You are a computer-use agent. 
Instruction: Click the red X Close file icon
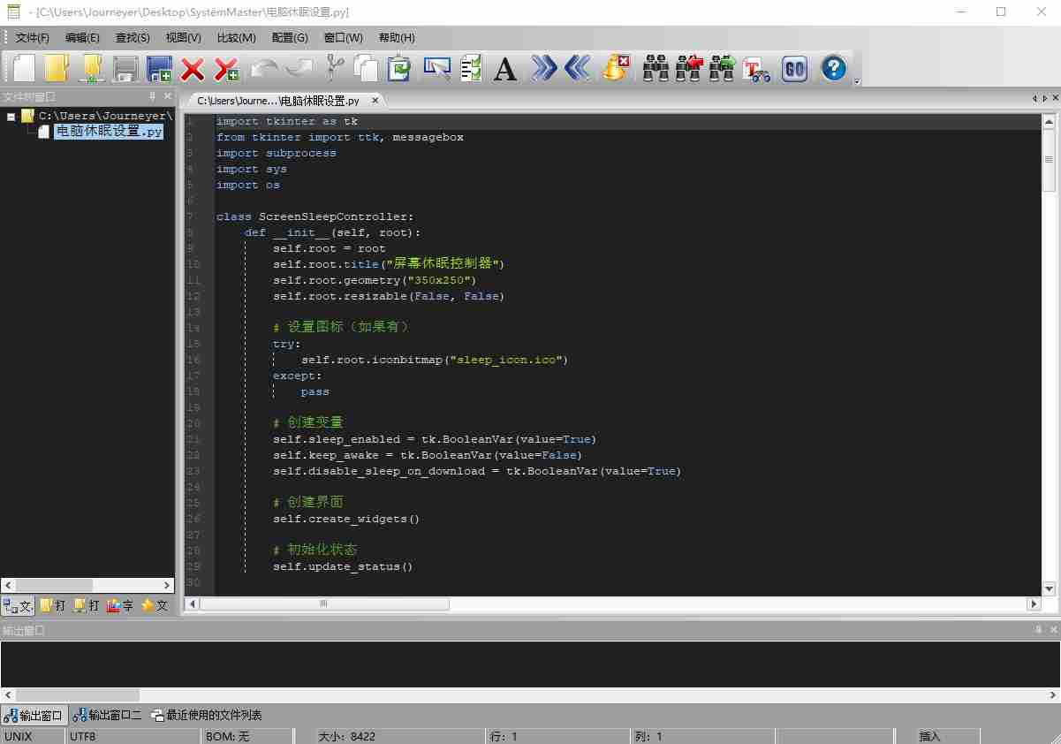pos(192,68)
